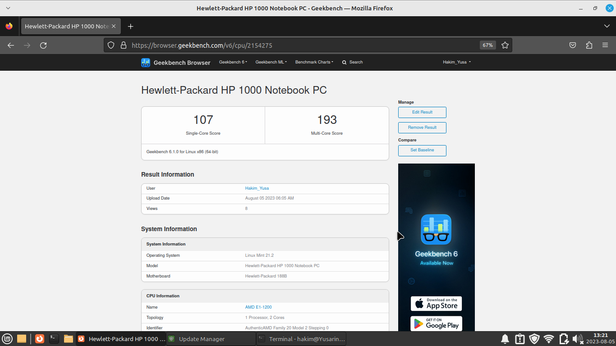Switch to Terminal window in taskbar
Screen dimensions: 616x346
click(301, 339)
